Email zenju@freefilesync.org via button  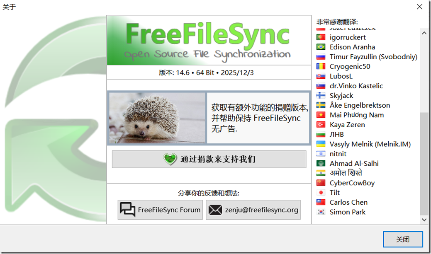pos(253,210)
